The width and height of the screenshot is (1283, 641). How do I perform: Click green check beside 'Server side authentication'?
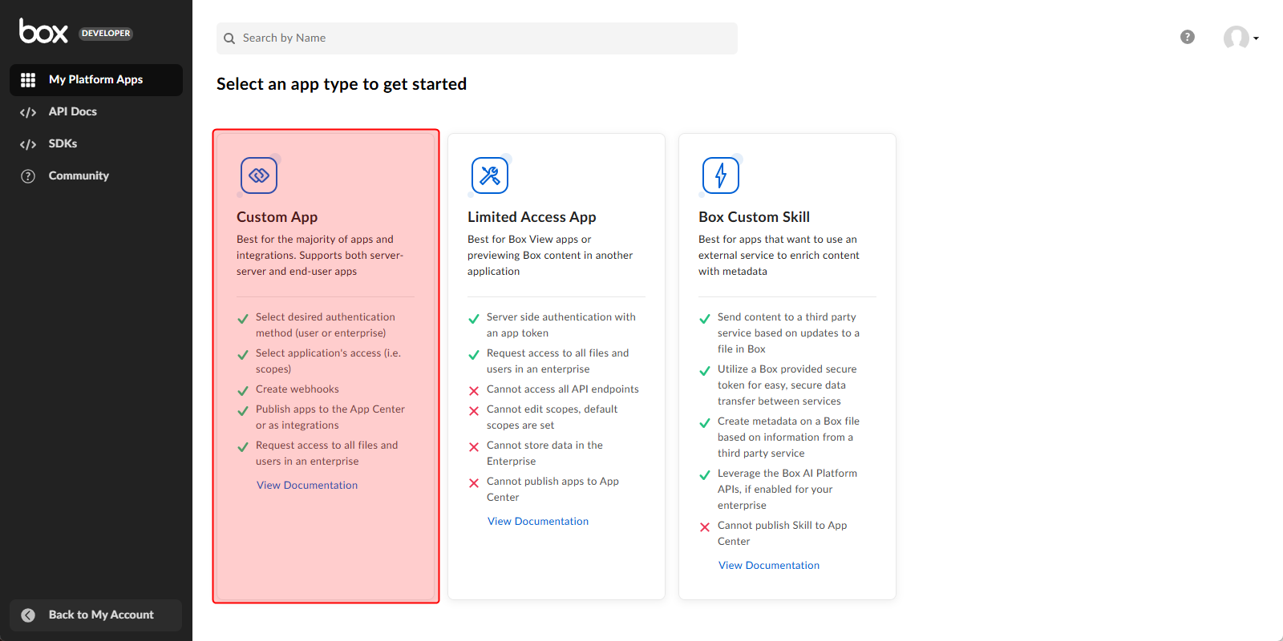click(474, 319)
